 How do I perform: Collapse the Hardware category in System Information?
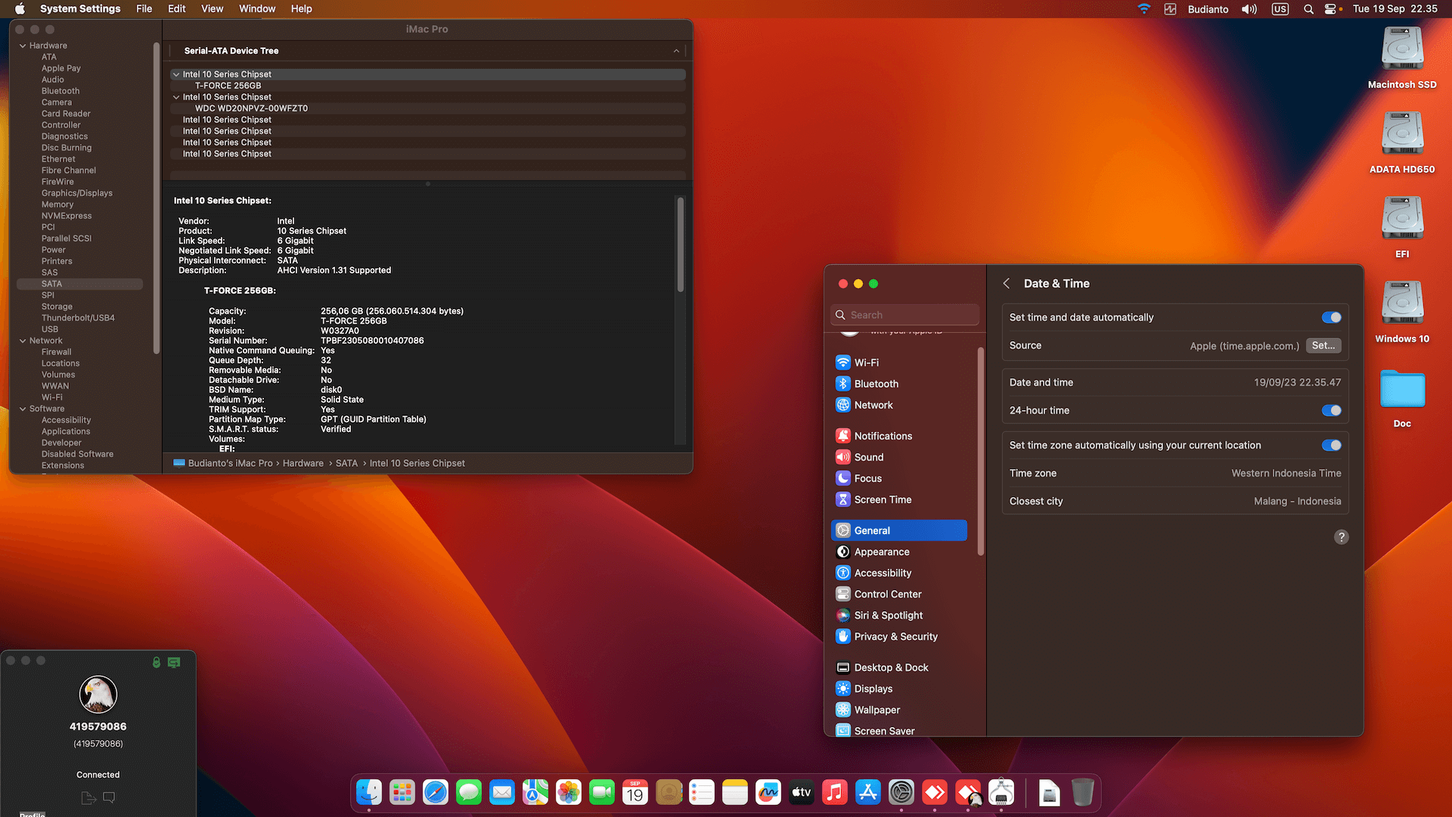pos(23,45)
